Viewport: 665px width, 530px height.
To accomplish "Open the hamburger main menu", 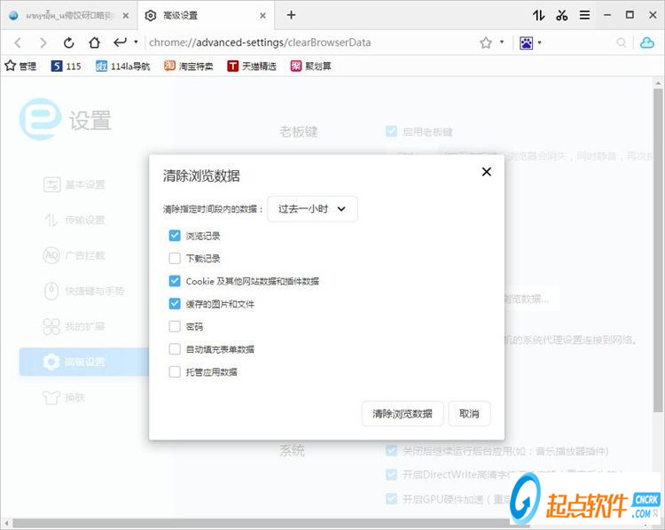I will point(585,16).
